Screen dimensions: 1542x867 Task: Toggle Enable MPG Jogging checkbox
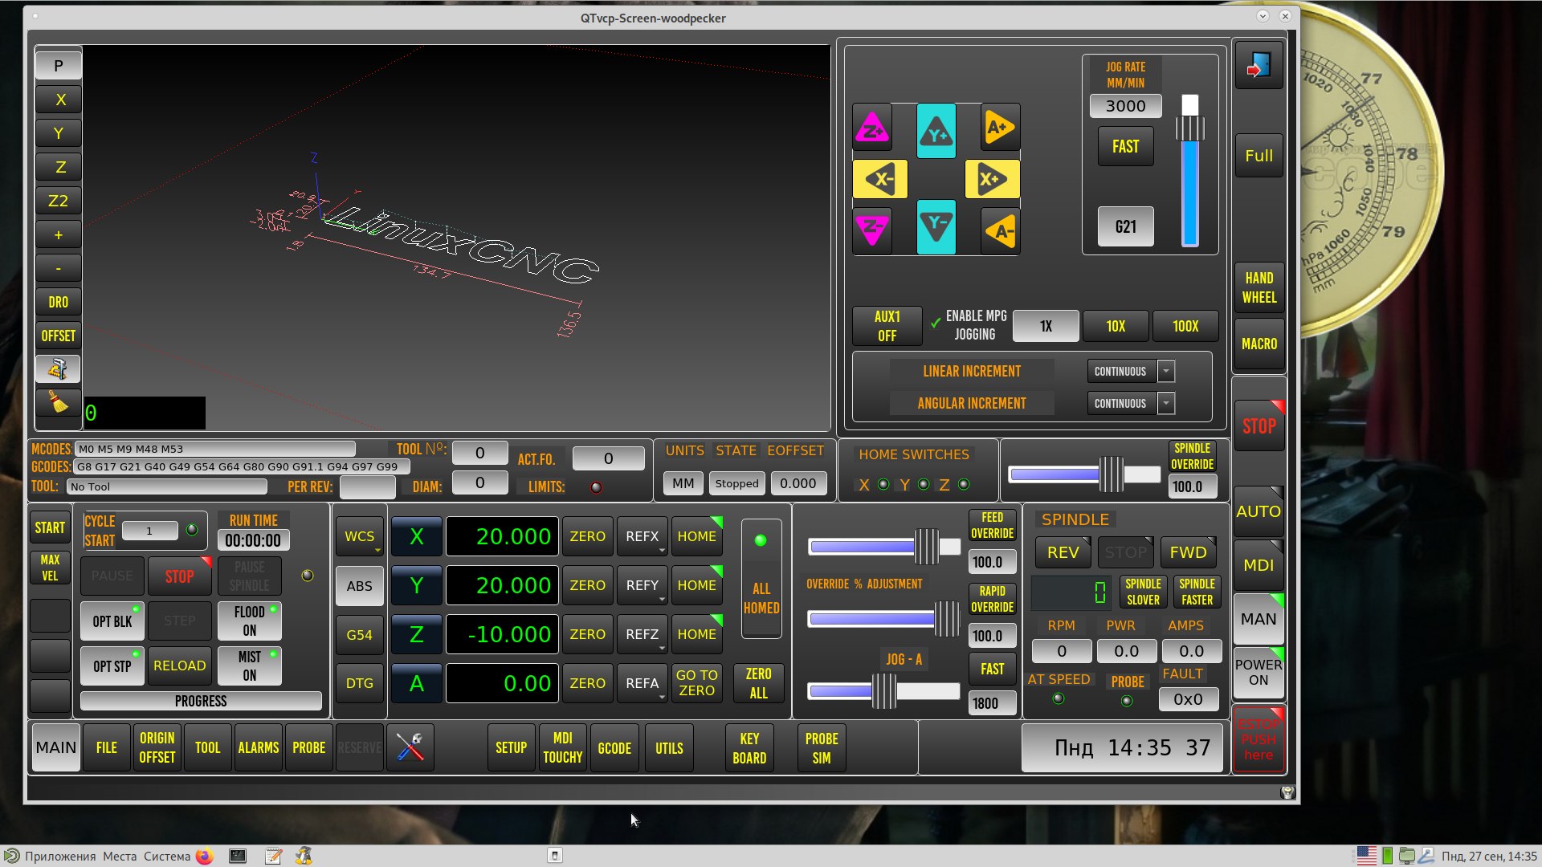936,324
